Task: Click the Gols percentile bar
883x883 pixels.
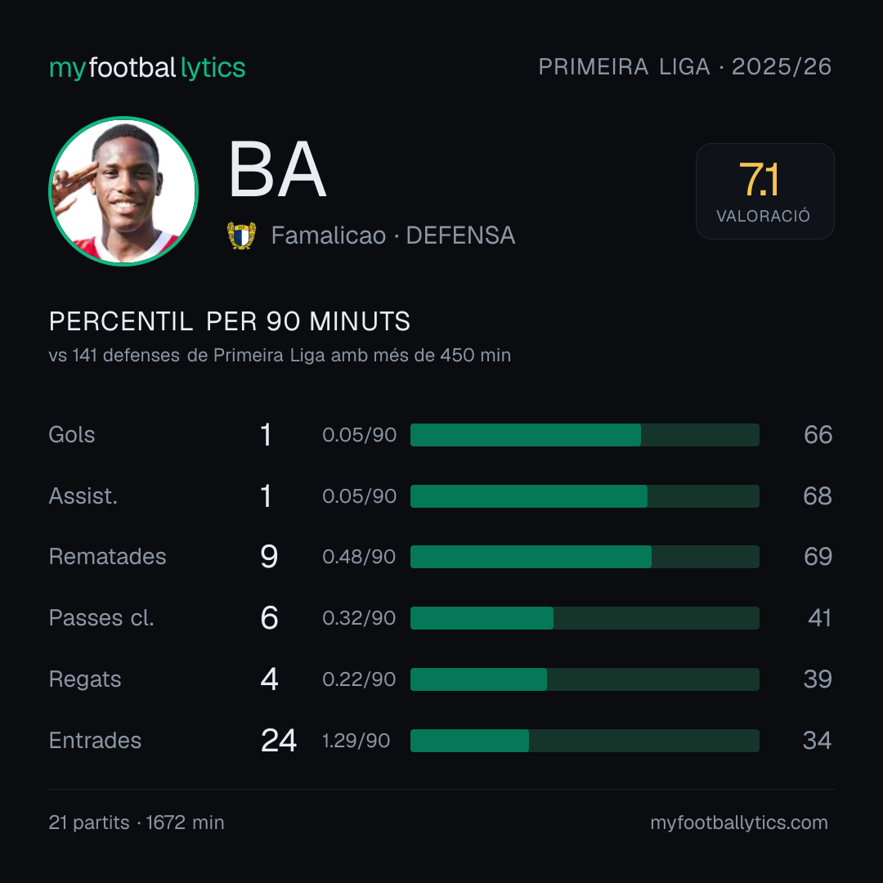Action: pyautogui.click(x=585, y=435)
